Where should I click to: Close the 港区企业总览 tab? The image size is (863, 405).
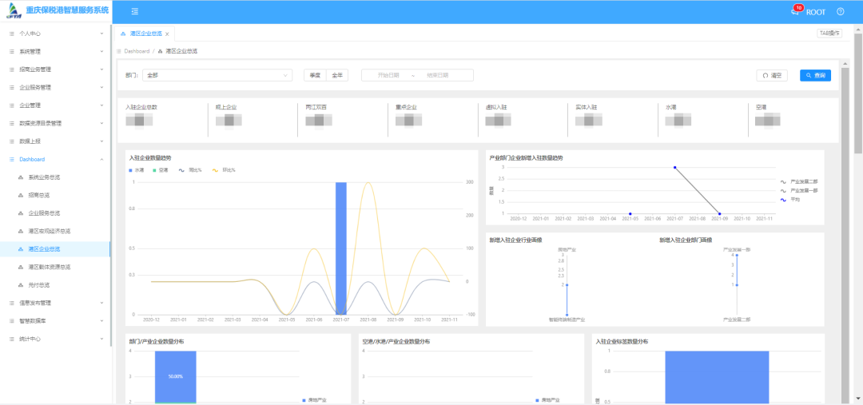point(167,34)
